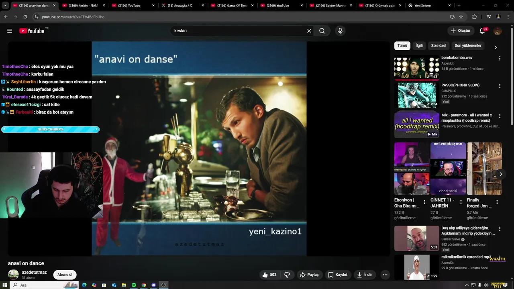Dislike the video with thumbs down
Viewport: 514px width, 289px height.
tap(287, 275)
